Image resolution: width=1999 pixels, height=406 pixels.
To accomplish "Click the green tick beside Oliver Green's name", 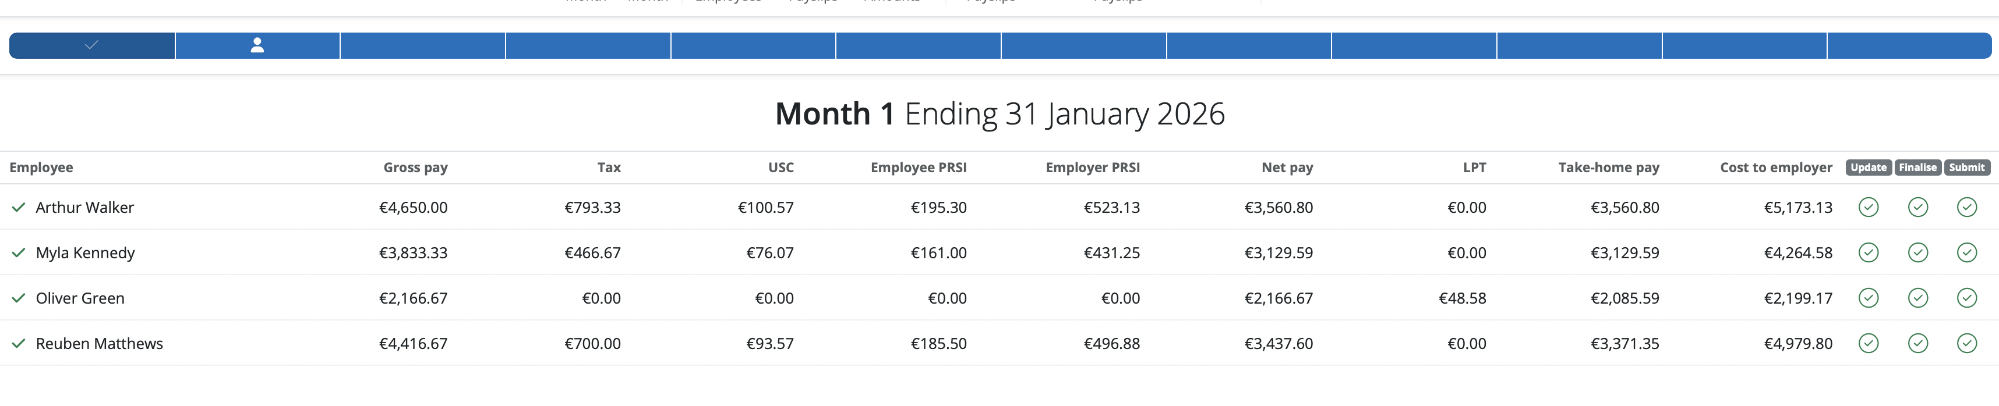I will (19, 298).
